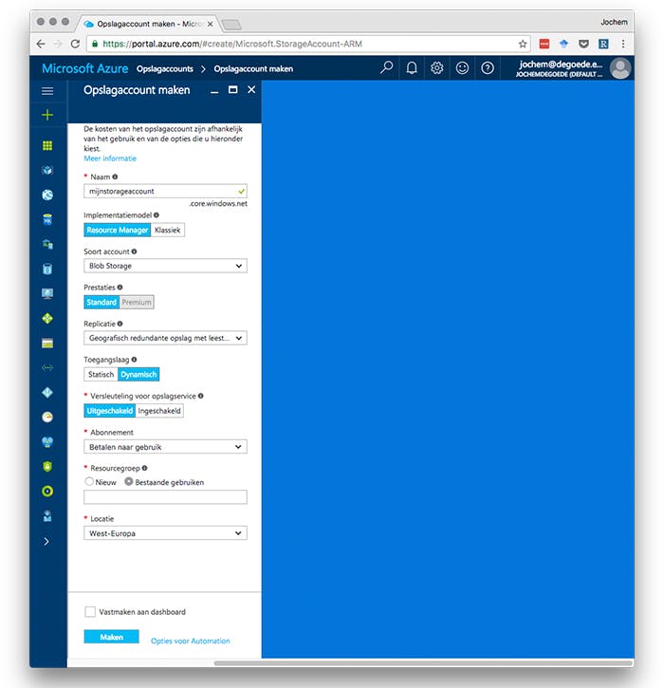Open the help question mark icon
664x688 pixels.
coord(488,68)
